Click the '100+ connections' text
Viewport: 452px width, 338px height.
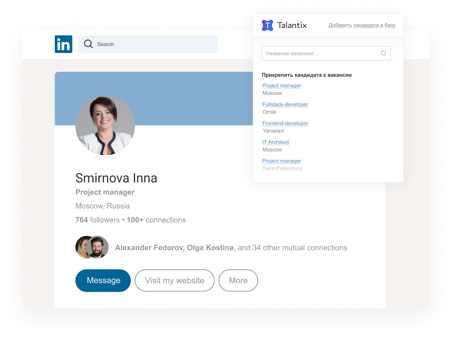coord(155,220)
